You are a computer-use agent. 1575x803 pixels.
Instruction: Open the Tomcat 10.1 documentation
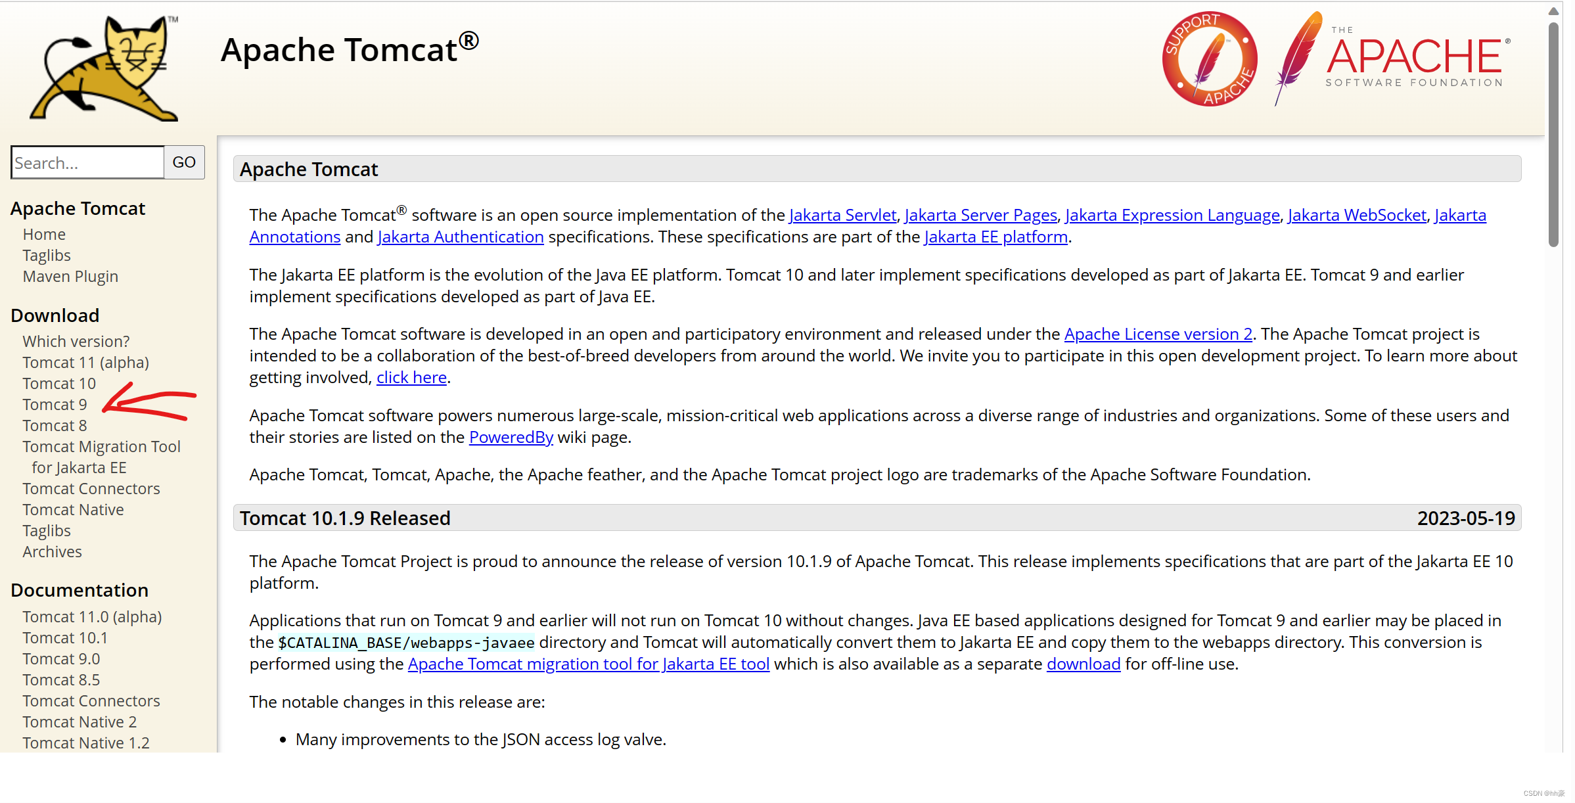64,637
